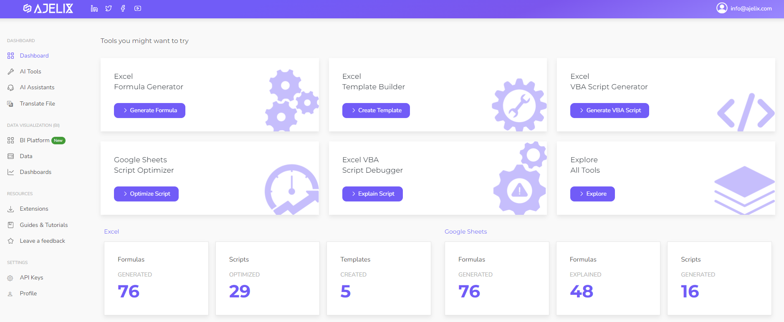Open BI Platform menu item
Screen dimensions: 784x322
pyautogui.click(x=35, y=141)
